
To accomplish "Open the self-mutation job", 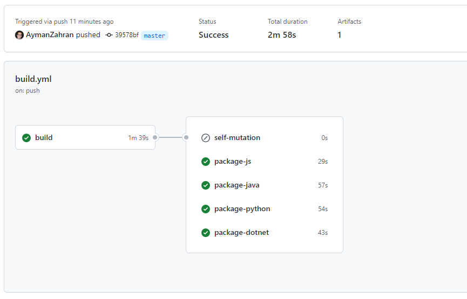I will (237, 138).
